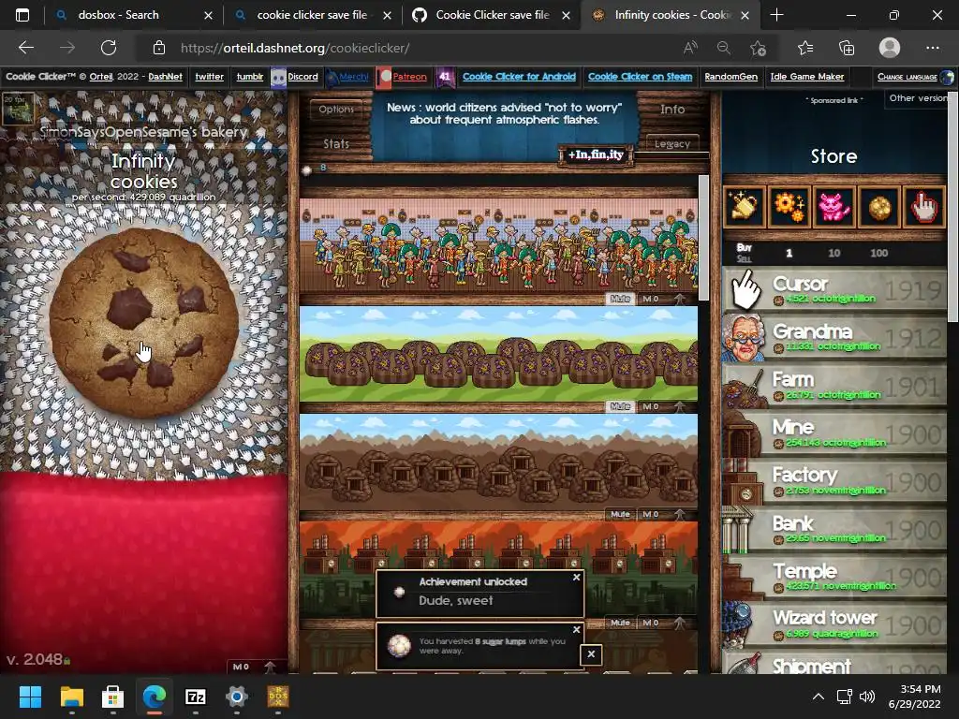Open the Merch! link
Viewport: 959px width, 719px height.
coord(353,77)
